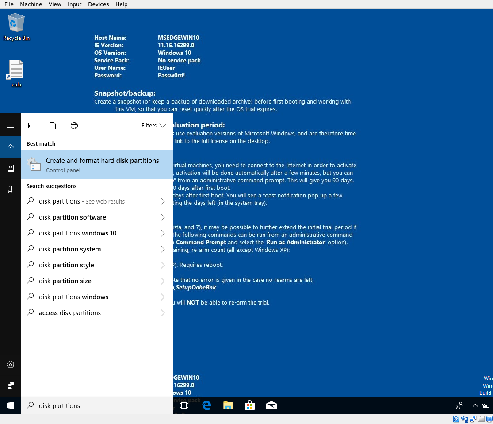Launch Microsoft Edge from the taskbar
This screenshot has height=424, width=493.
click(206, 405)
